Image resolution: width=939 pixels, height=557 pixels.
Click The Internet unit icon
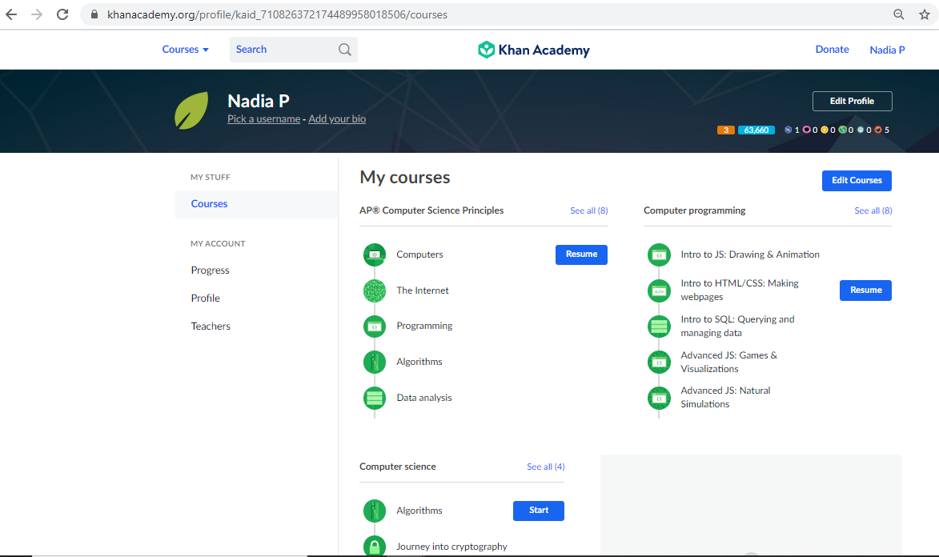click(375, 291)
